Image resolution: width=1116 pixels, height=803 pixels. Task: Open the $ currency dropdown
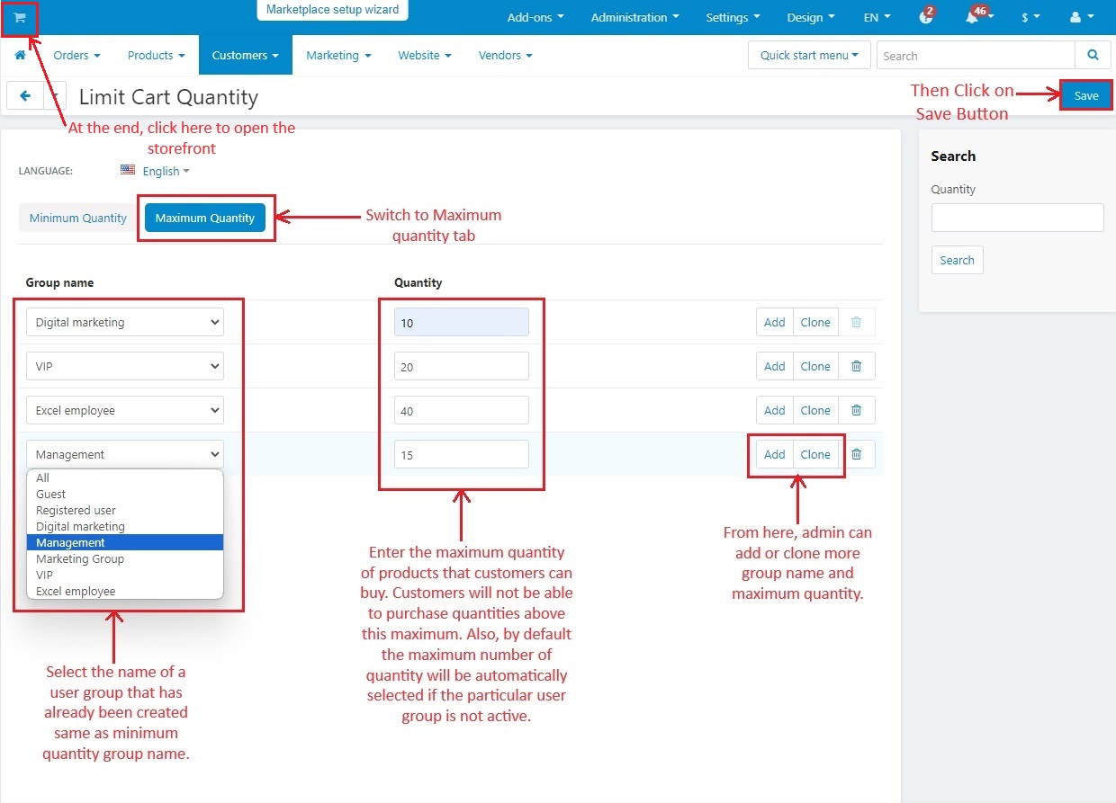(x=1030, y=17)
